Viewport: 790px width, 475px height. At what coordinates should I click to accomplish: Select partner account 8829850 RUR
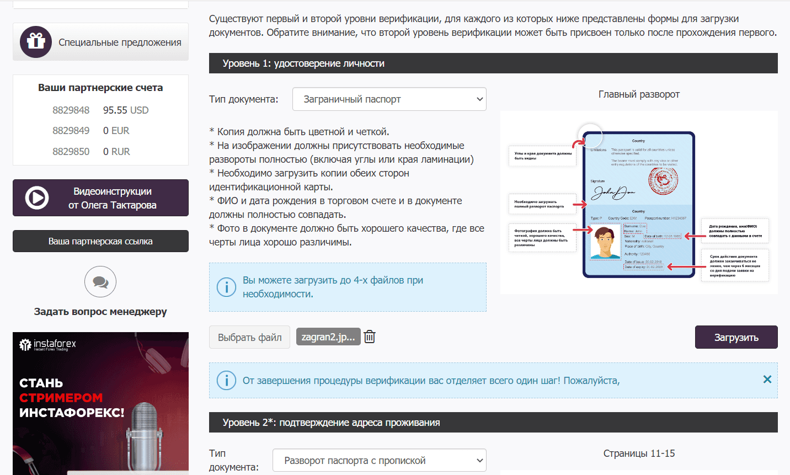point(91,152)
